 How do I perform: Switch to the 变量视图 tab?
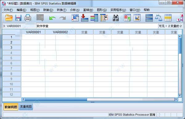pyautogui.click(x=26, y=106)
